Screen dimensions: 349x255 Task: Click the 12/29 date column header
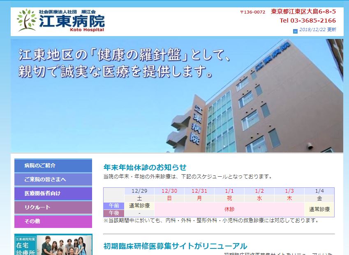click(x=139, y=191)
